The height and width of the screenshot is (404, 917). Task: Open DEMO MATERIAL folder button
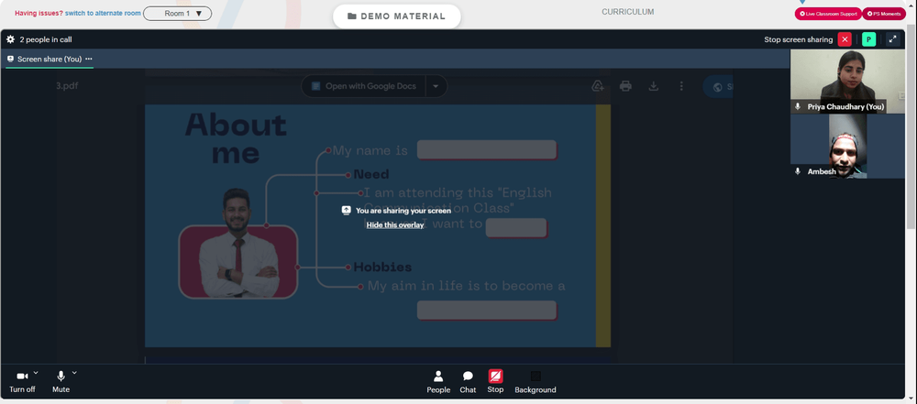396,16
